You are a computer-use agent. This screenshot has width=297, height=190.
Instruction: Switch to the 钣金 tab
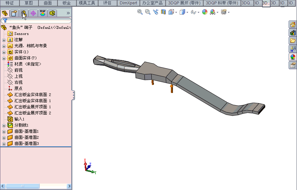click(67, 3)
